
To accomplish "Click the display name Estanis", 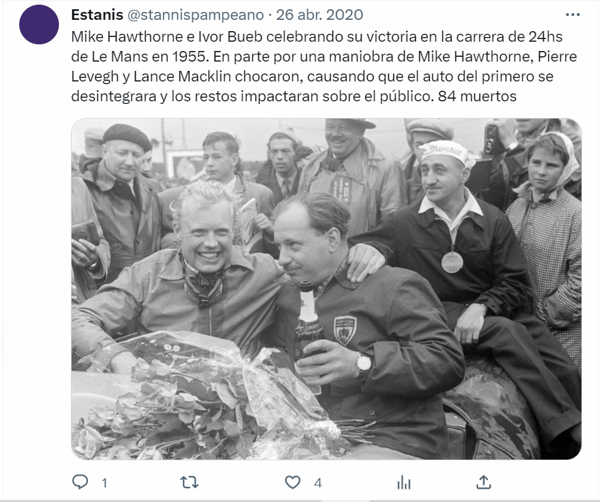I will (97, 15).
